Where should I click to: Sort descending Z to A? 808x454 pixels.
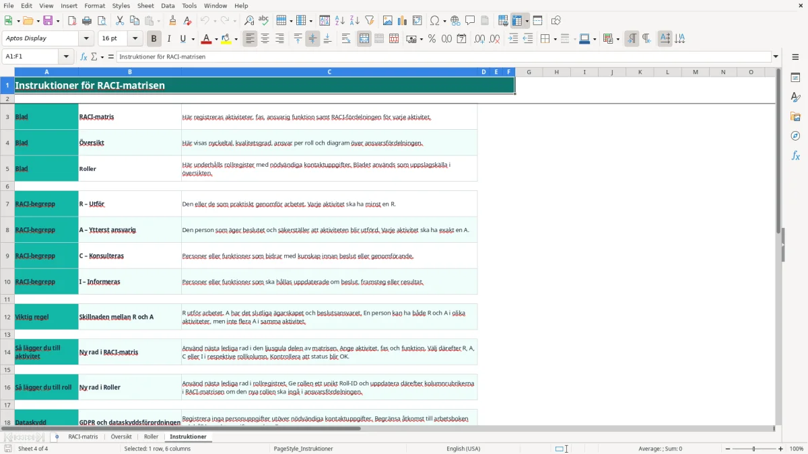pyautogui.click(x=354, y=21)
